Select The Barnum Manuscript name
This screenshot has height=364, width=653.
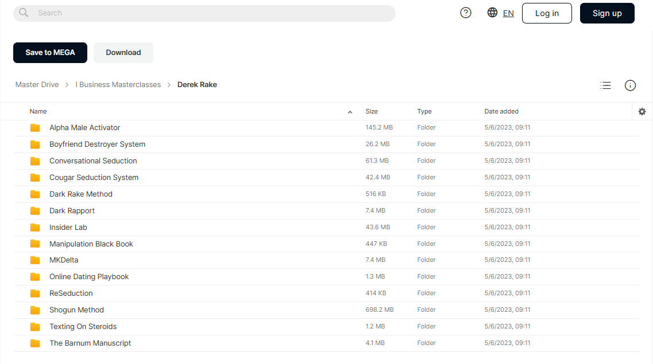point(90,343)
